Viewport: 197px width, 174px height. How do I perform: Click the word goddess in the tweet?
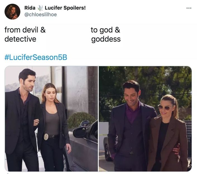click(106, 39)
